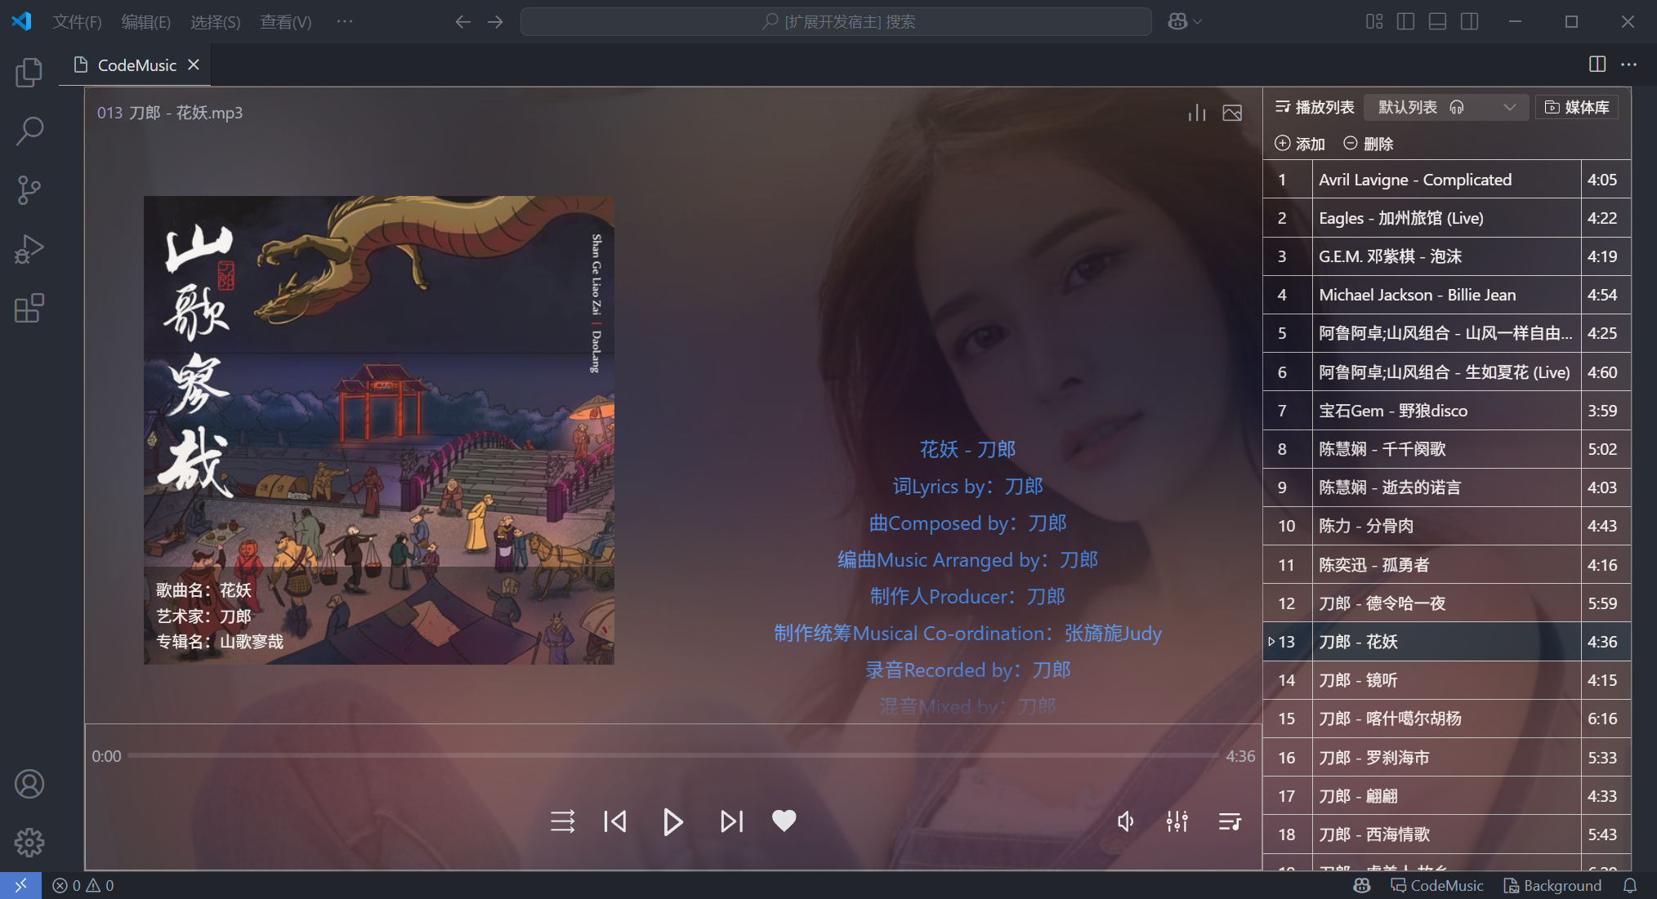The height and width of the screenshot is (899, 1657).
Task: Skip to the next track
Action: 731,821
